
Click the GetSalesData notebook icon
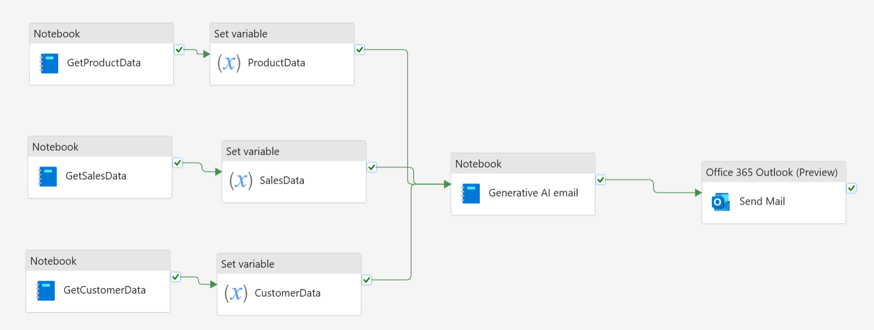[47, 176]
